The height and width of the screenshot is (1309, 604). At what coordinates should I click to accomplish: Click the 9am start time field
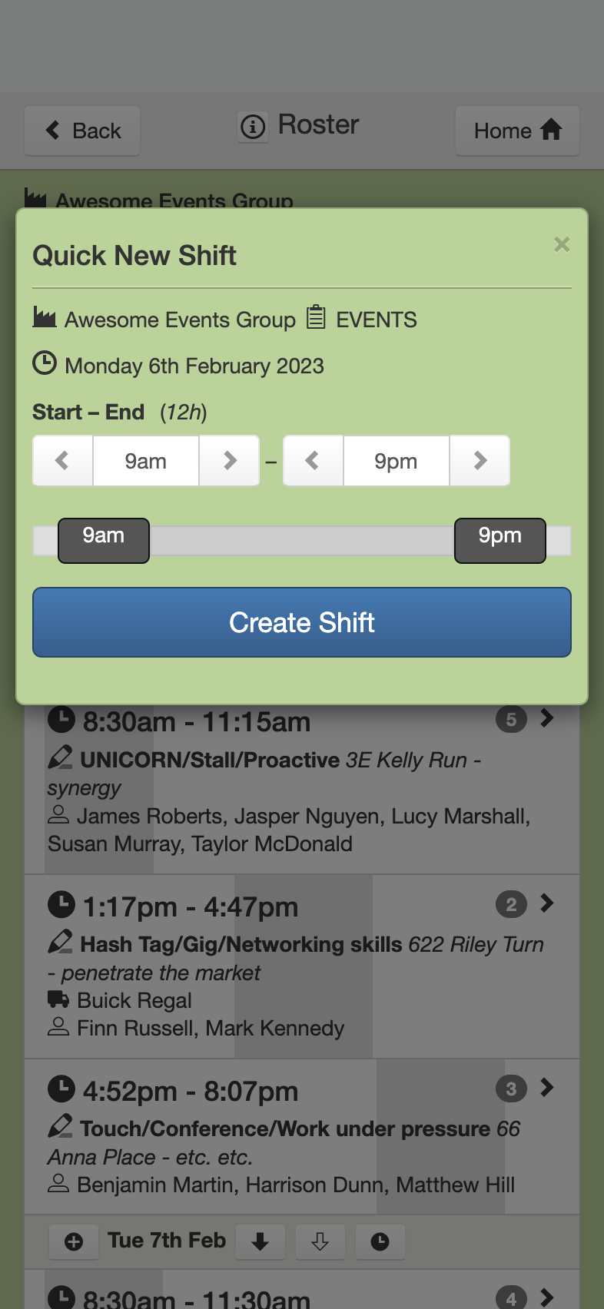[146, 461]
